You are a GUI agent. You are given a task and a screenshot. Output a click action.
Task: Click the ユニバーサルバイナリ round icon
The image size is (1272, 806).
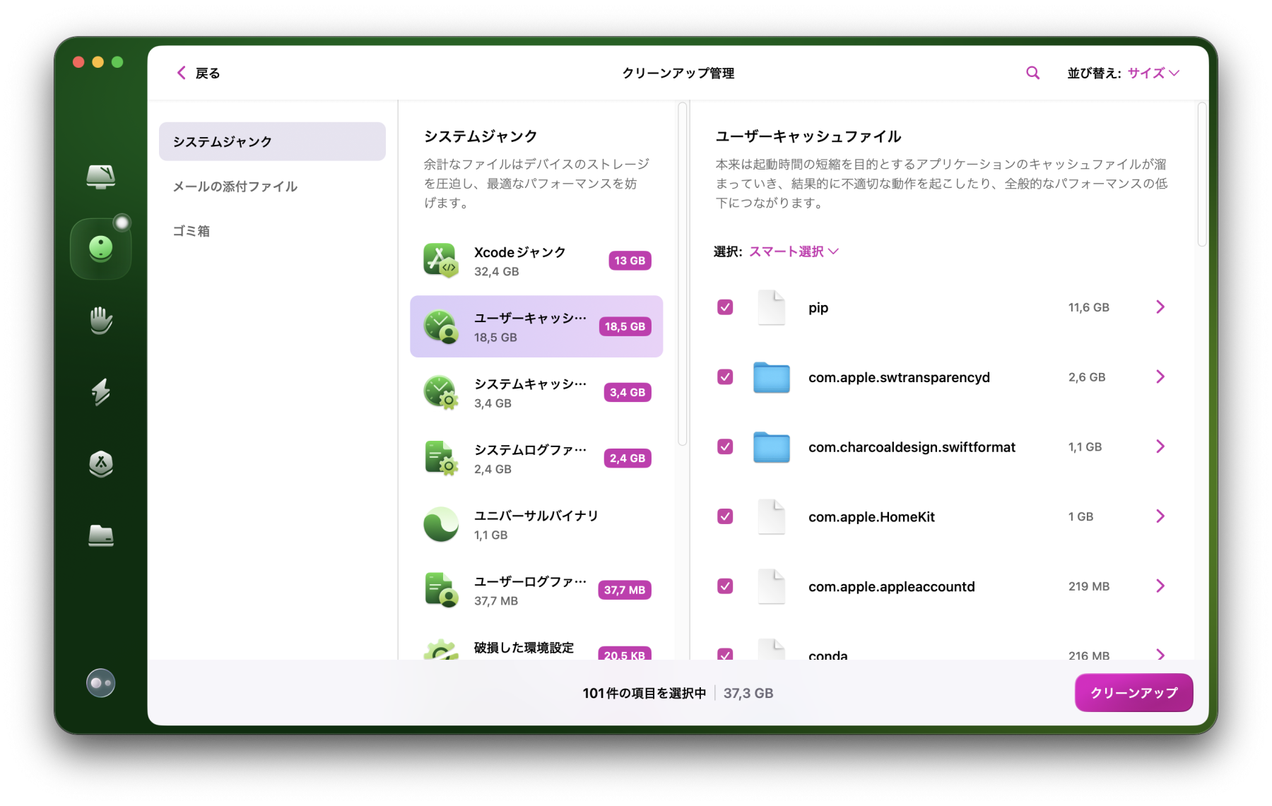coord(441,524)
